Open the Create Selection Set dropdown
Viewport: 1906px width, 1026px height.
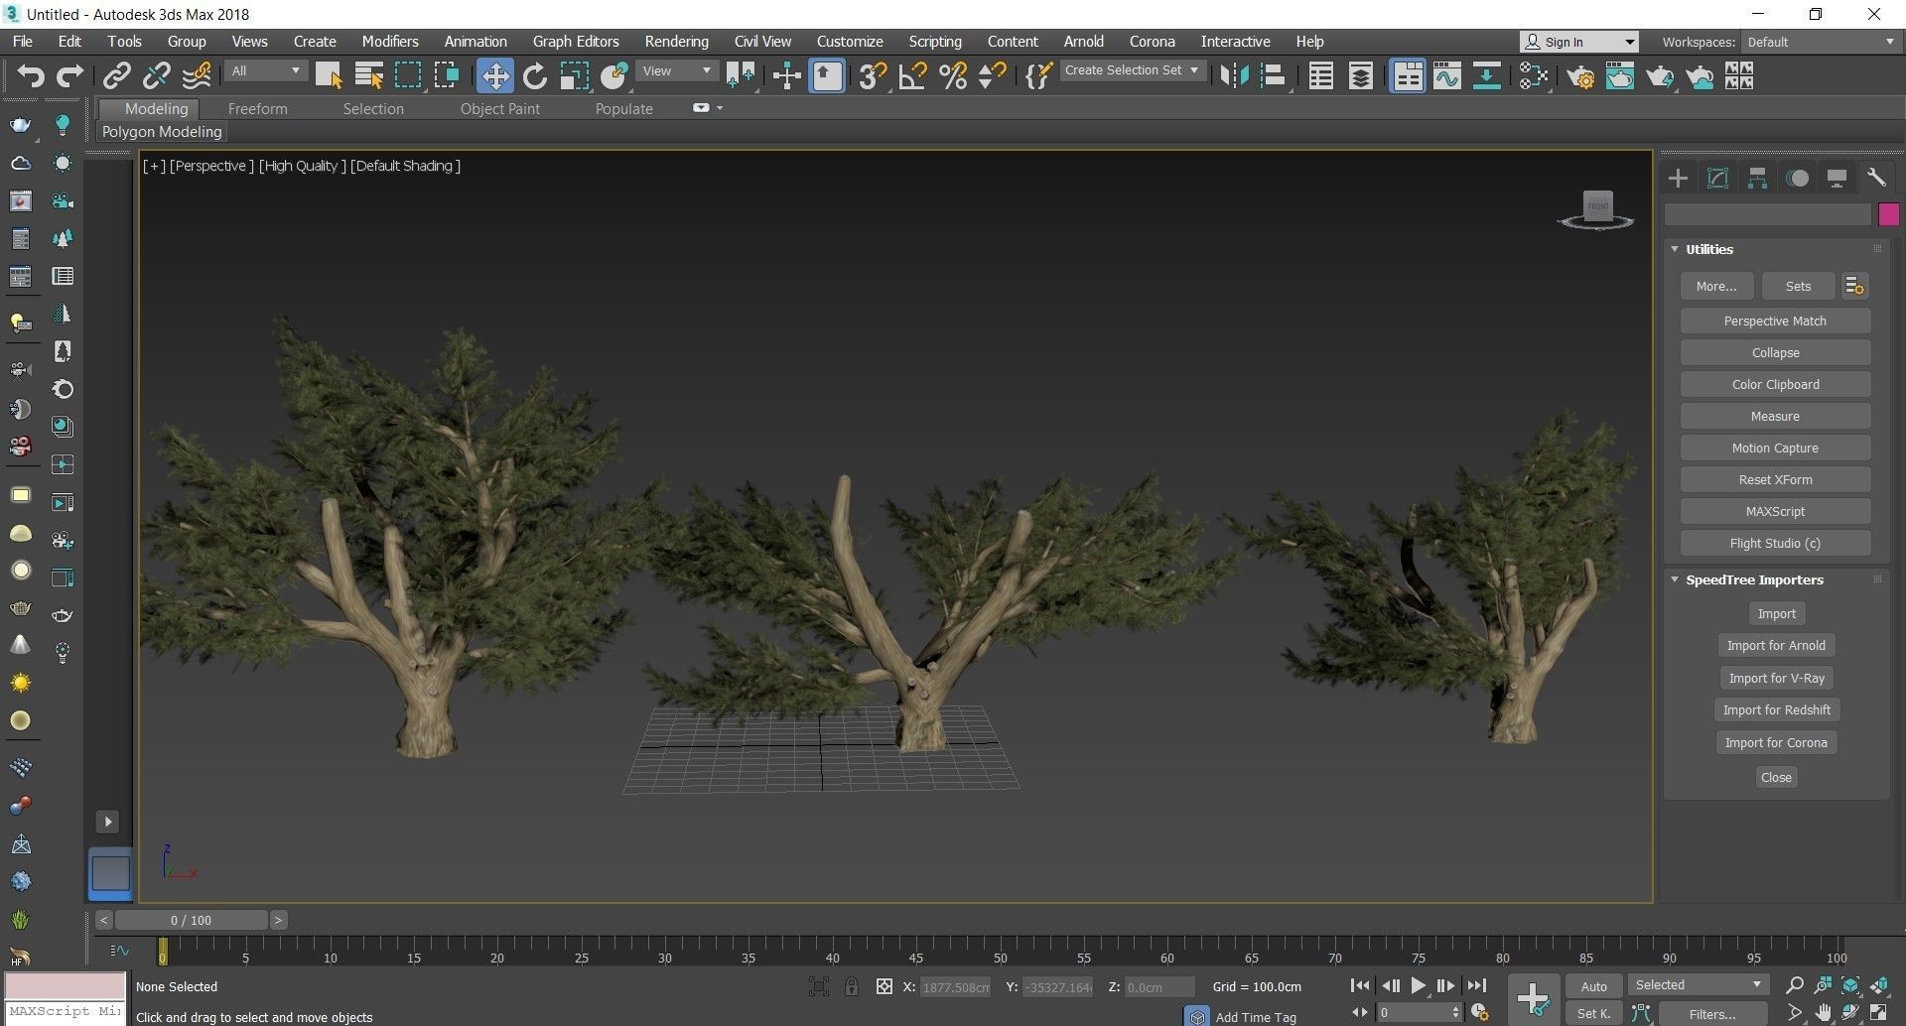[1132, 70]
